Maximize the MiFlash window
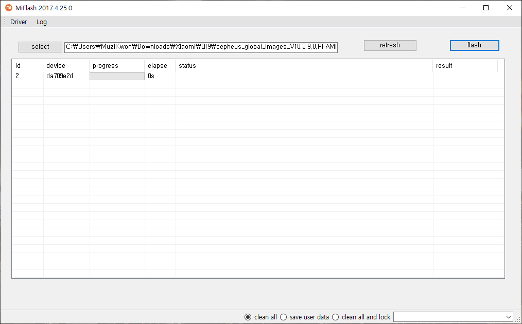522x324 pixels. pos(486,8)
